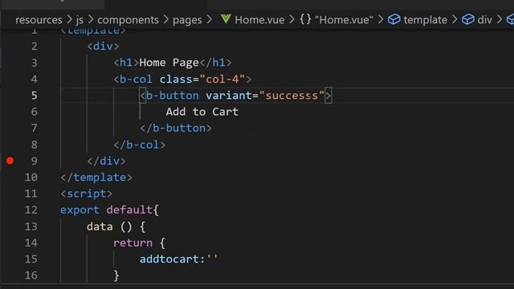Click 'default' keyword on line 12
514x289 pixels.
click(x=129, y=210)
